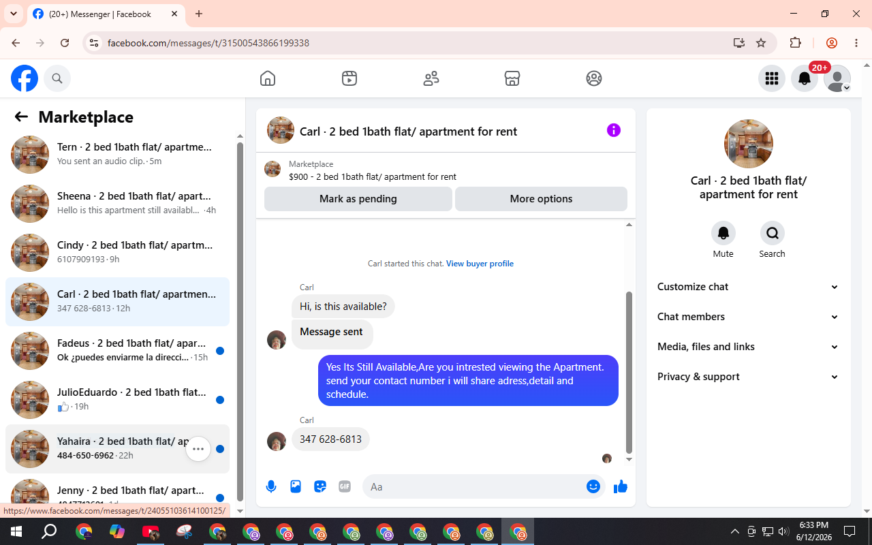Open the Chrome three-dot menu
Viewport: 872px width, 545px height.
[856, 43]
